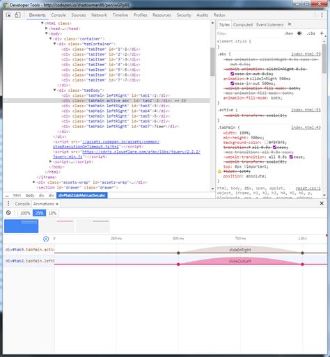Toggle the :hov element state button
The height and width of the screenshot is (357, 330).
[288, 33]
